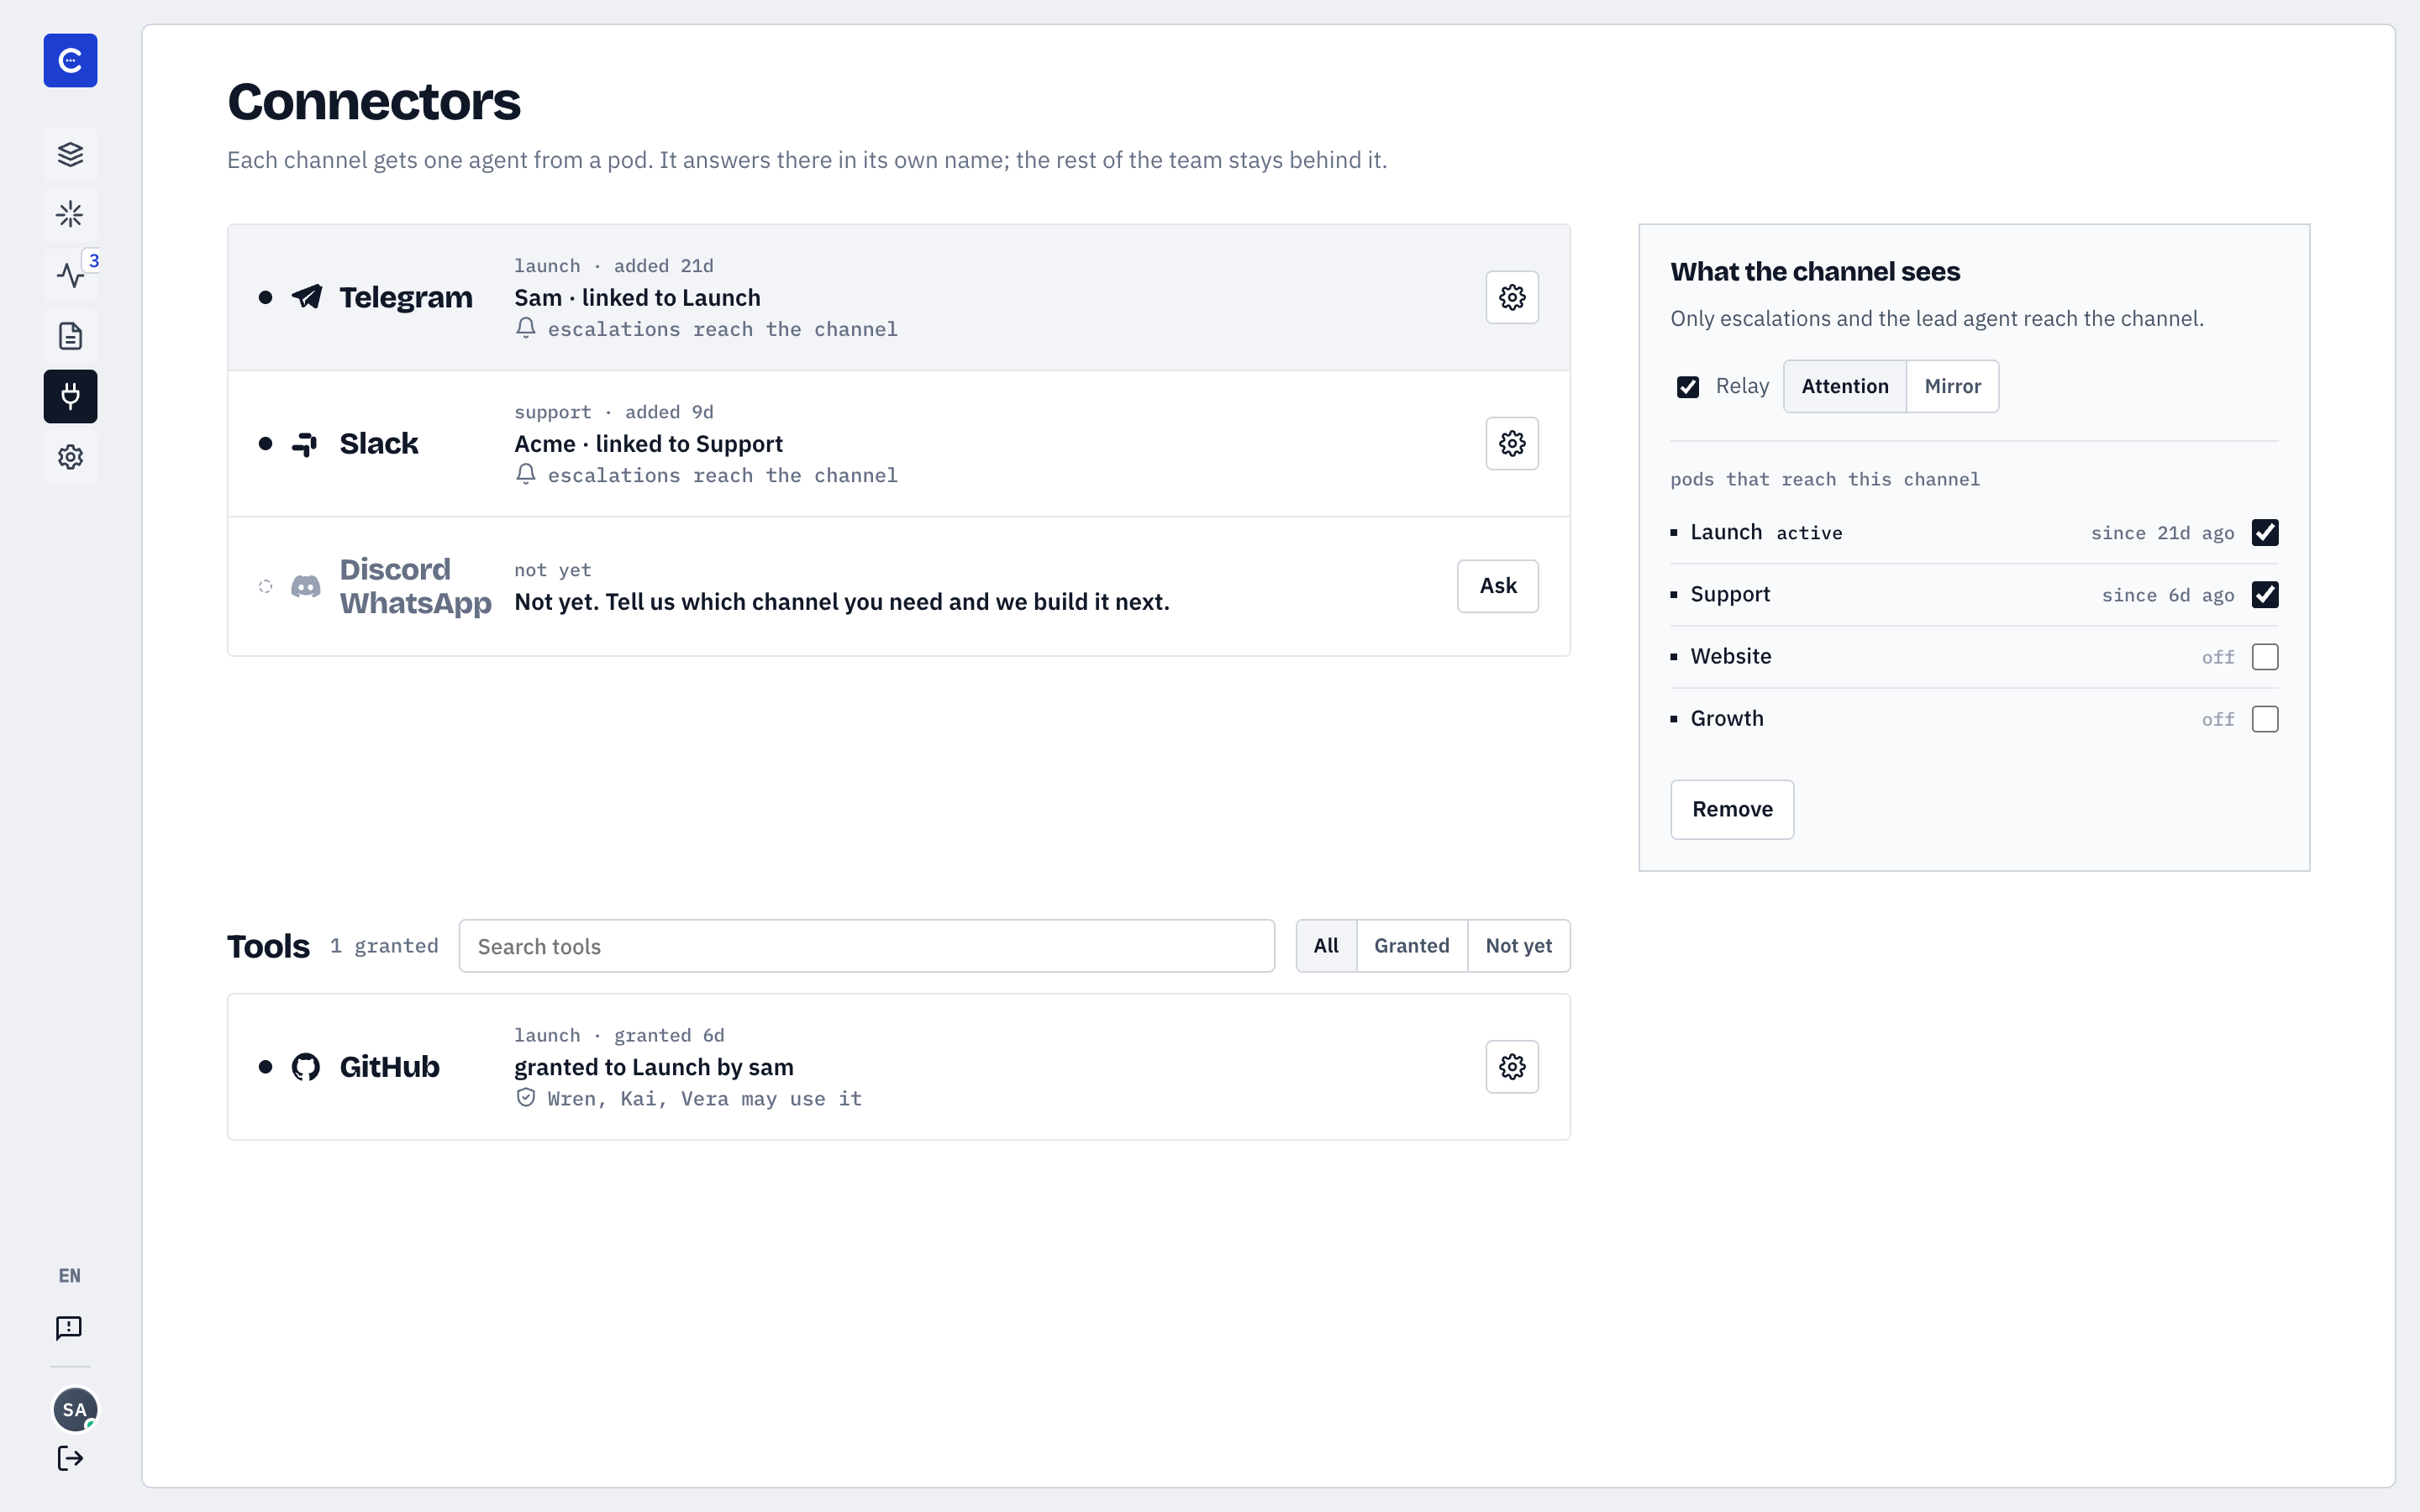Viewport: 2420px width, 1512px height.
Task: Open the app logo home icon
Action: pos(70,60)
